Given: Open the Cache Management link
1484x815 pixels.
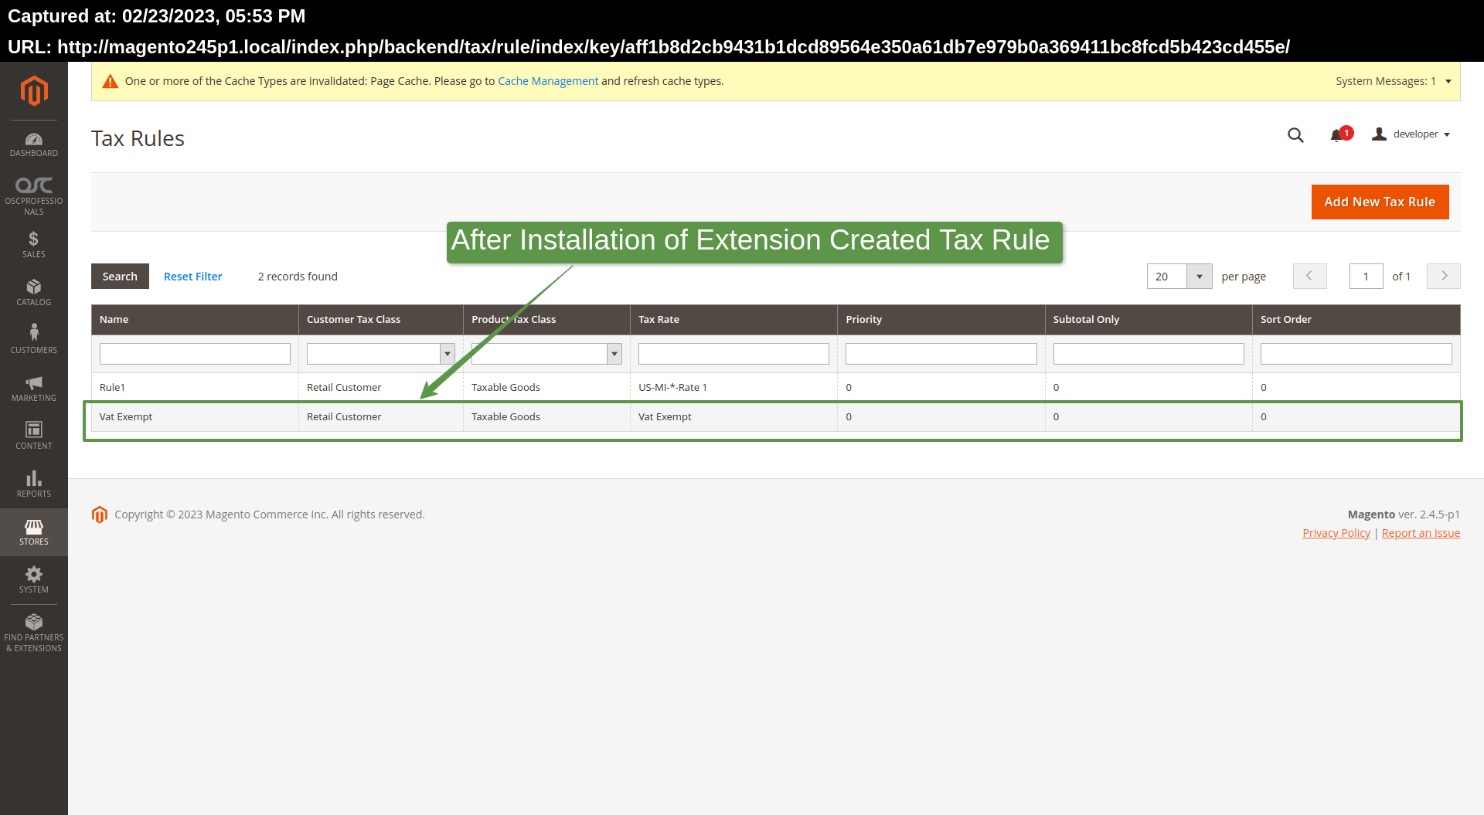Looking at the screenshot, I should (x=548, y=80).
